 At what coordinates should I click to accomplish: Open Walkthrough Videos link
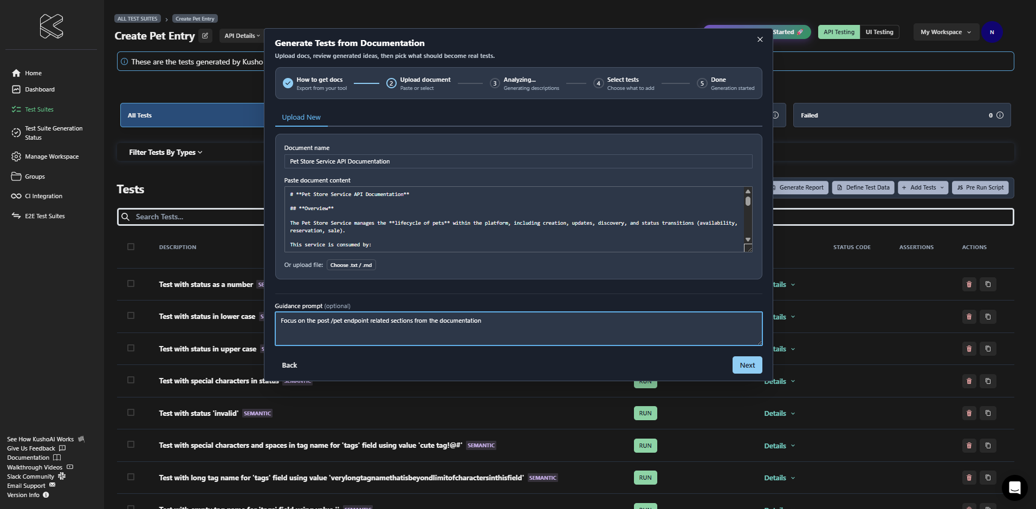(40, 467)
